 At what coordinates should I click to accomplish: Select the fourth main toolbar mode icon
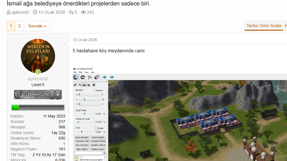coord(97,77)
